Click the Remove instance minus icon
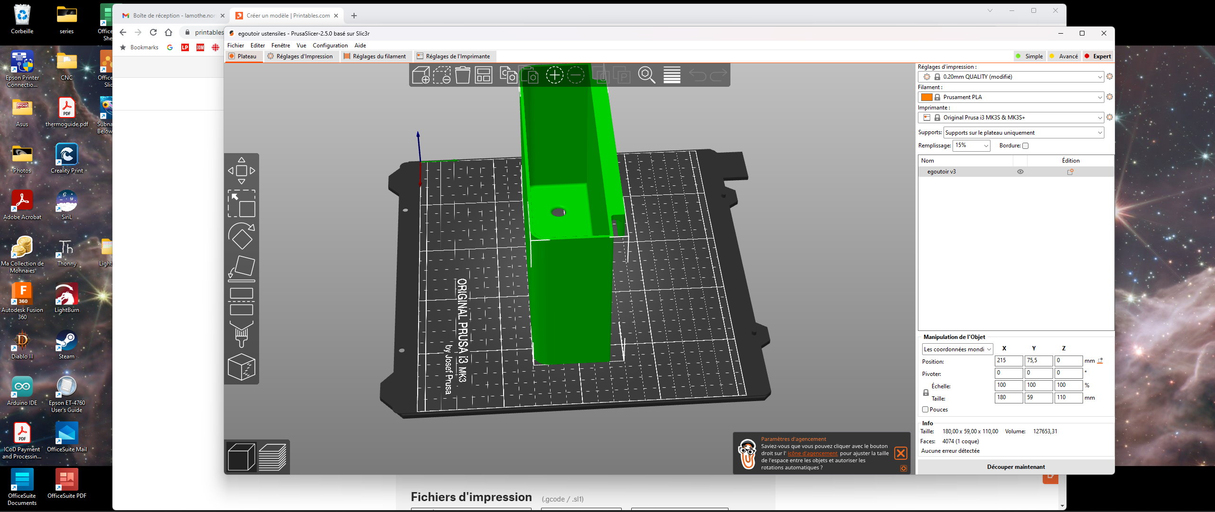 pos(576,75)
